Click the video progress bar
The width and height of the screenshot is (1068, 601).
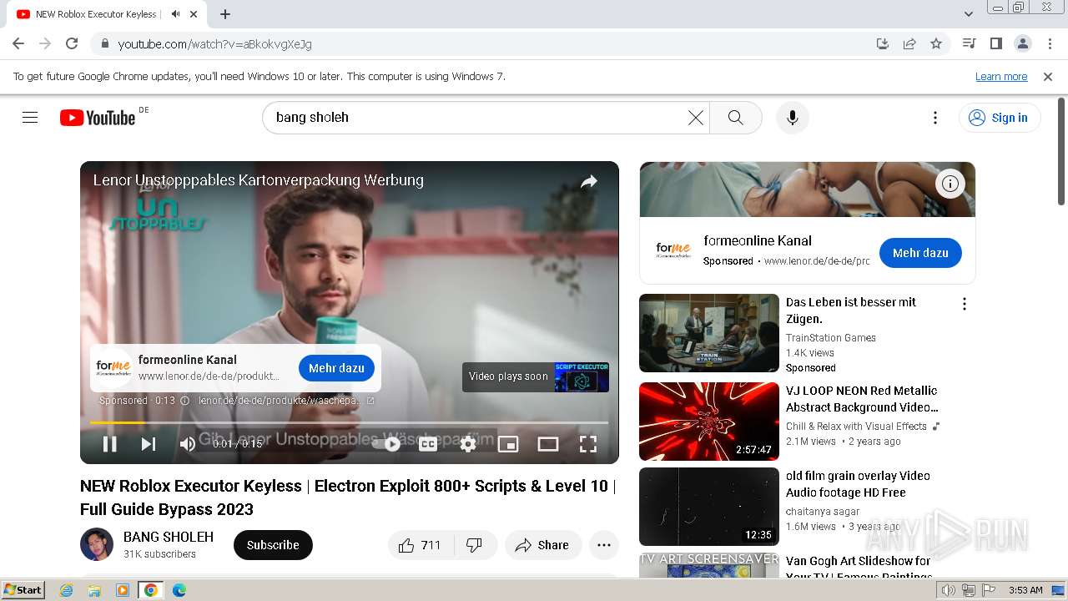click(349, 423)
